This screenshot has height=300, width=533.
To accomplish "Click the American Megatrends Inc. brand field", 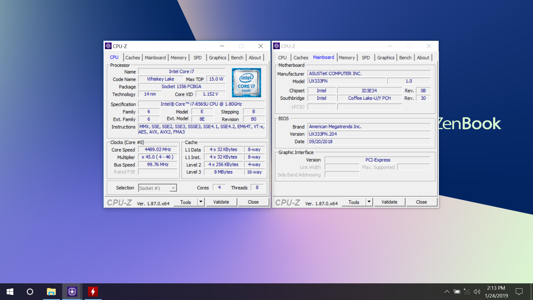I will click(369, 127).
